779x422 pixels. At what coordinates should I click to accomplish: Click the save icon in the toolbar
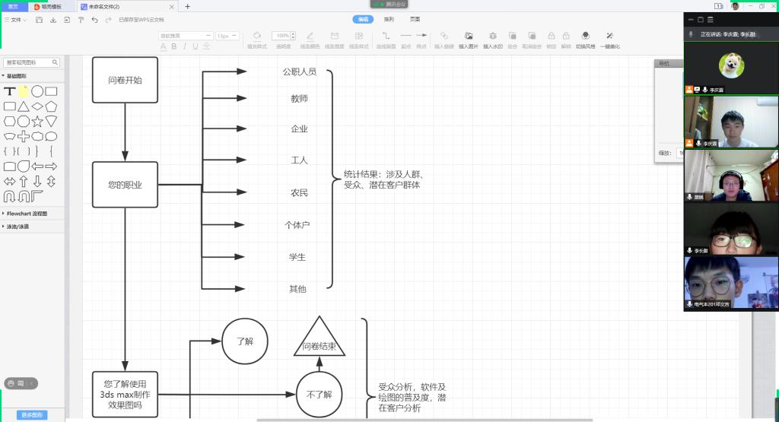point(39,20)
